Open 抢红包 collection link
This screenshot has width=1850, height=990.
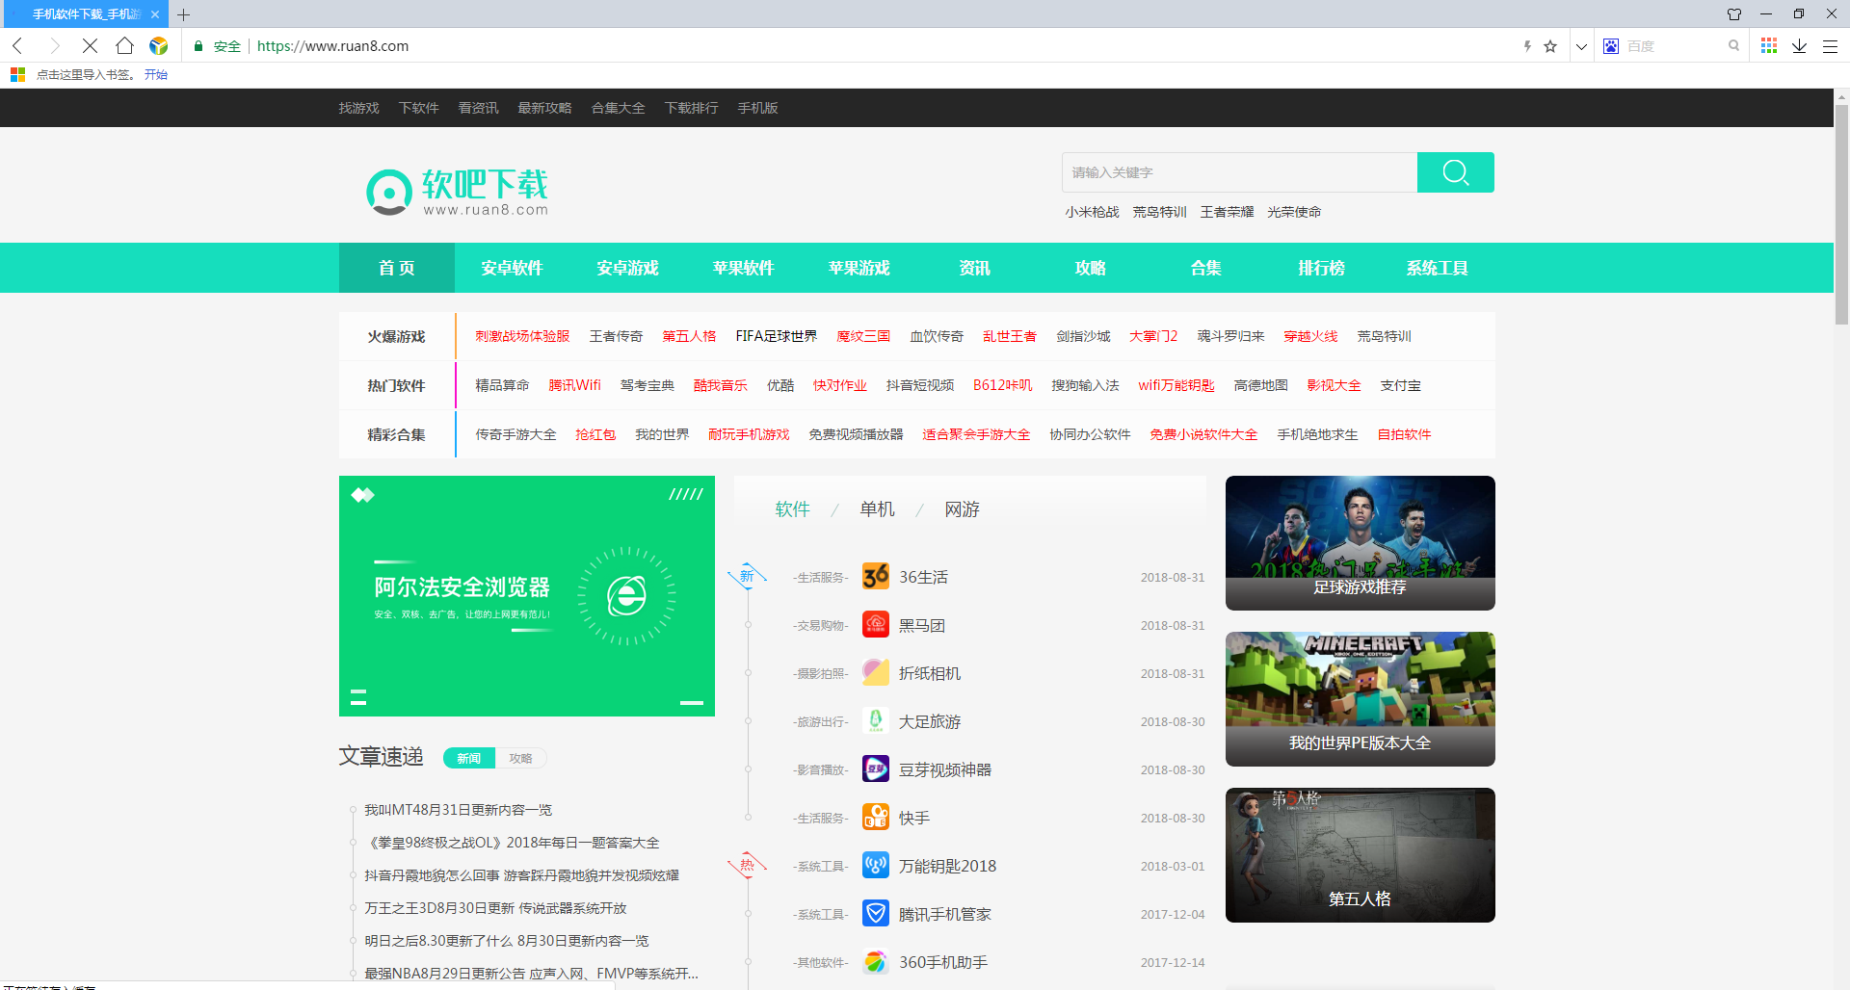click(595, 434)
